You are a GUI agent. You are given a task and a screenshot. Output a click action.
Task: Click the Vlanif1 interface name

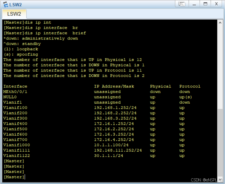pyautogui.click(x=13, y=102)
